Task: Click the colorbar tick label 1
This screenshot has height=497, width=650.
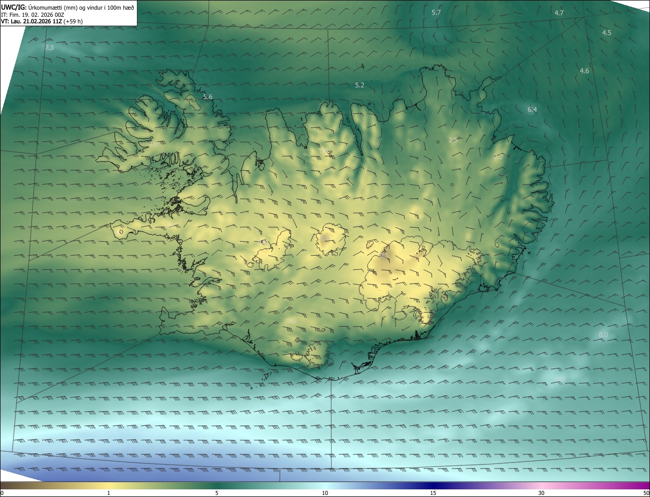Action: pos(109,493)
